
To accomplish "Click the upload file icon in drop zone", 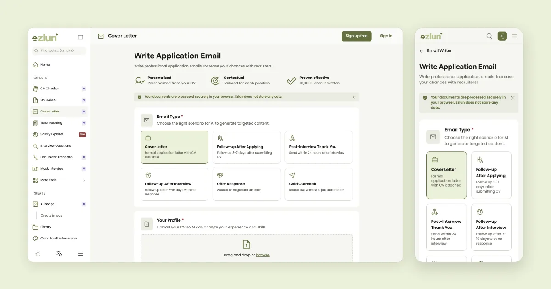I will [x=247, y=244].
